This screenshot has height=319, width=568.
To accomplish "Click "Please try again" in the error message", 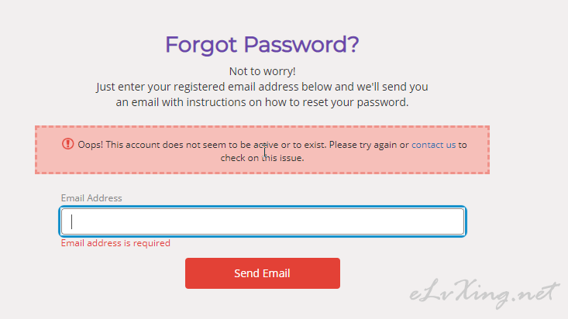I will [363, 145].
